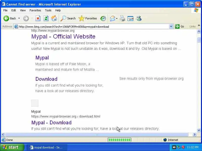The image size is (202, 151).
Task: Open the Edit menu
Action: 14,10
